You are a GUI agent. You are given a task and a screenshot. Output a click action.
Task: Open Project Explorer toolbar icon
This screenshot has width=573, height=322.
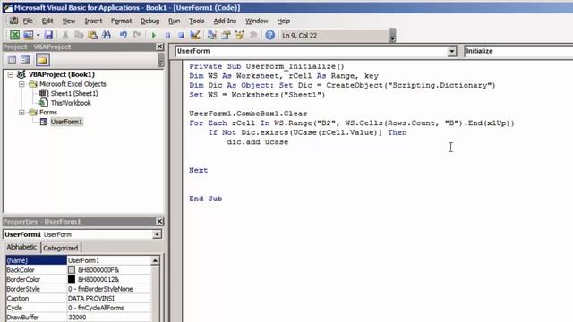(212, 35)
